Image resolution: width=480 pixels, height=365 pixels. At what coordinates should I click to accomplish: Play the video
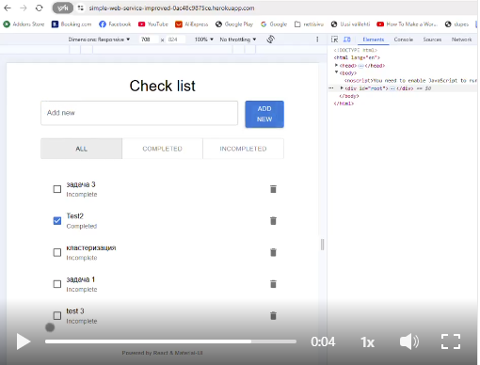pyautogui.click(x=24, y=341)
